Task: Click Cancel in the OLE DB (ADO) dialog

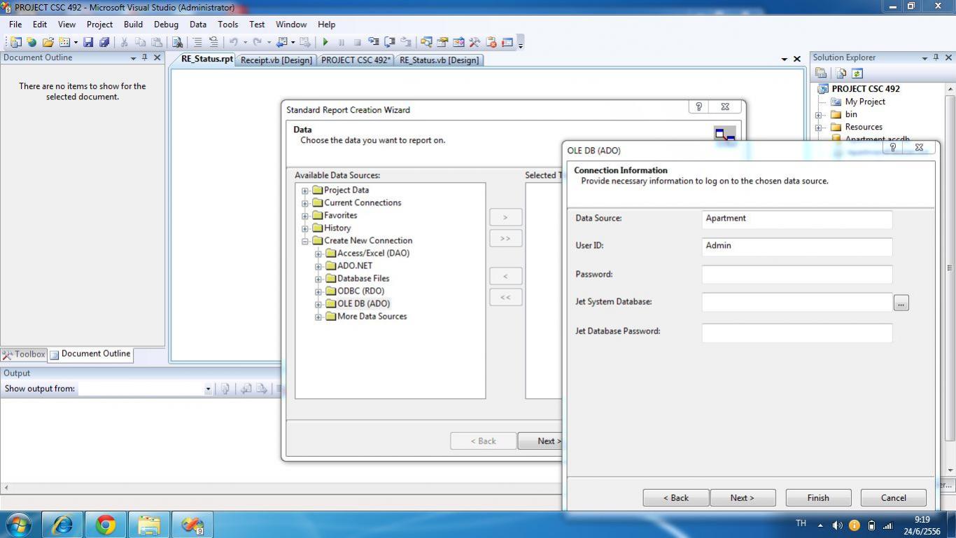Action: pos(894,498)
